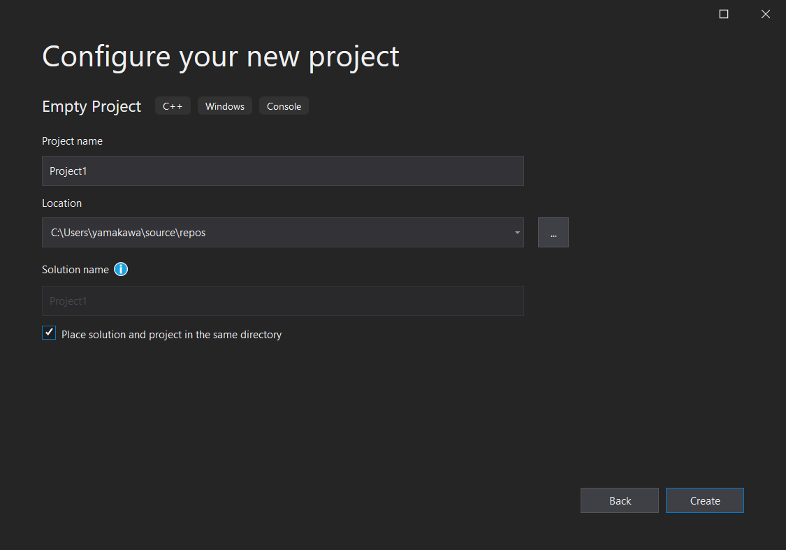786x550 pixels.
Task: Click the 'Solution name' field label
Action: pyautogui.click(x=75, y=270)
